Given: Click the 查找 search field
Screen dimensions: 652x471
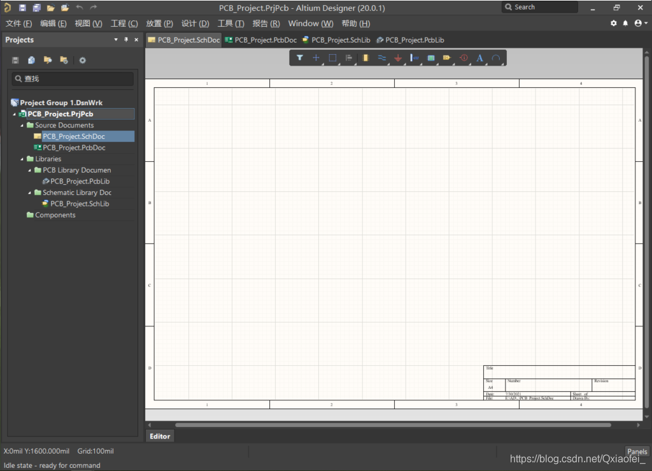Looking at the screenshot, I should coord(73,79).
